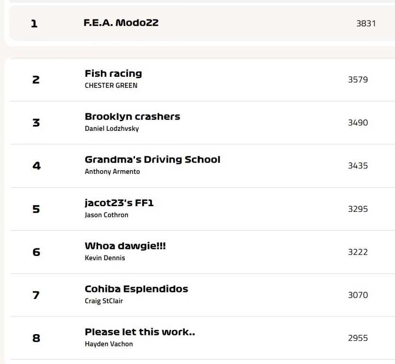Viewport: 395px width, 364px height.
Task: Click the Please let this work.. team
Action: pos(140,332)
